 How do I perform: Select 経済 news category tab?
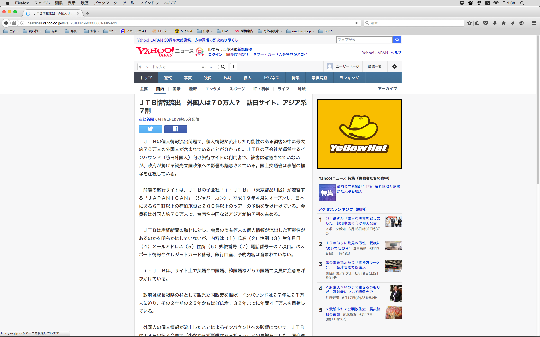193,89
